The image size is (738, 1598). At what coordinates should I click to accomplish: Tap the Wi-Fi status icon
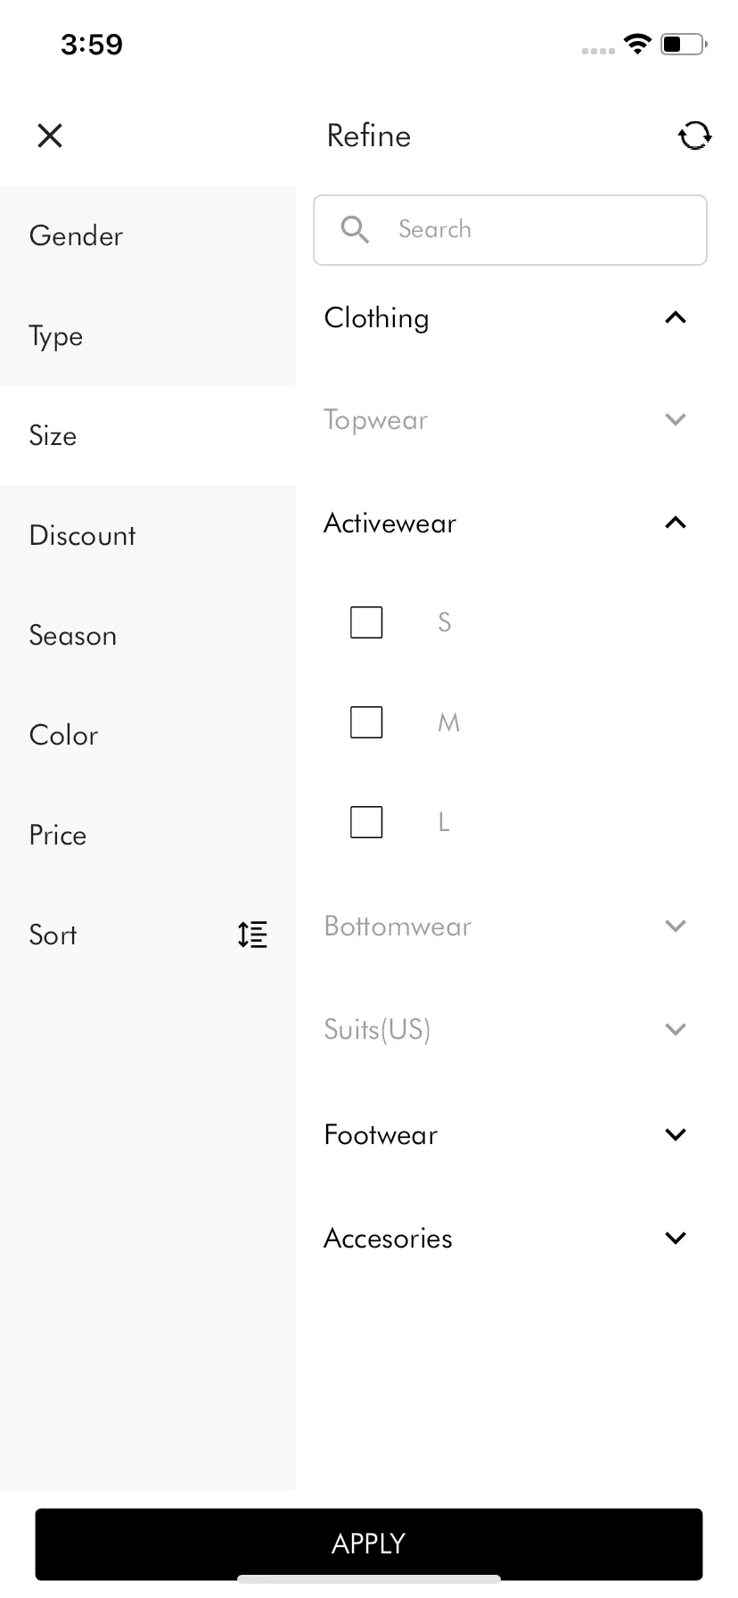point(637,44)
